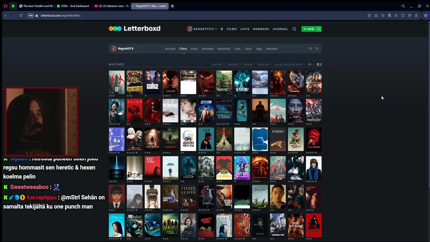Switch to the Aikuinen mies YouTube tab
This screenshot has width=430, height=242.
coord(112,6)
